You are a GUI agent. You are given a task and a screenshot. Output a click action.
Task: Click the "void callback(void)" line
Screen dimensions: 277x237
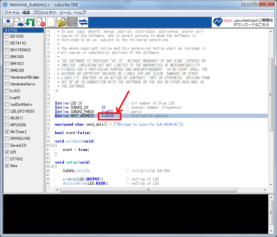click(75, 141)
